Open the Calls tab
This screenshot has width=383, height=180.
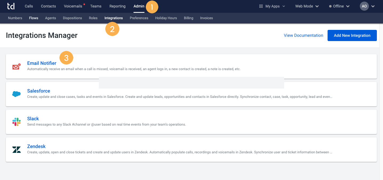29,6
